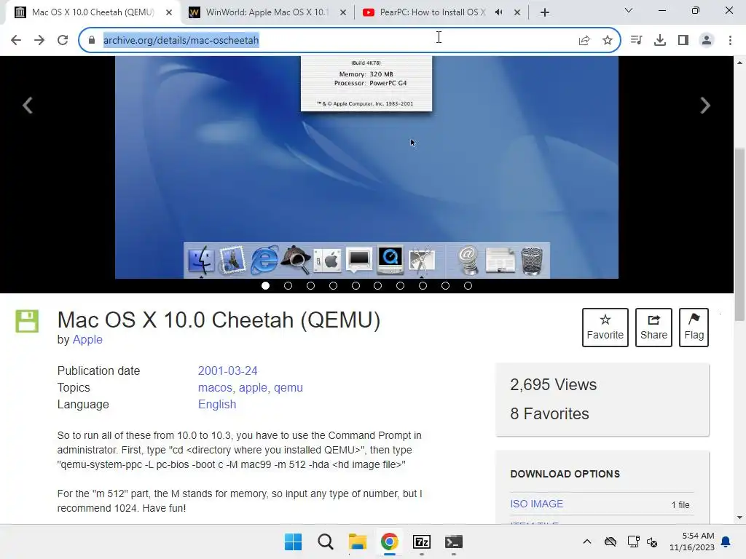Favorite this archive item
The width and height of the screenshot is (746, 559).
[605, 328]
